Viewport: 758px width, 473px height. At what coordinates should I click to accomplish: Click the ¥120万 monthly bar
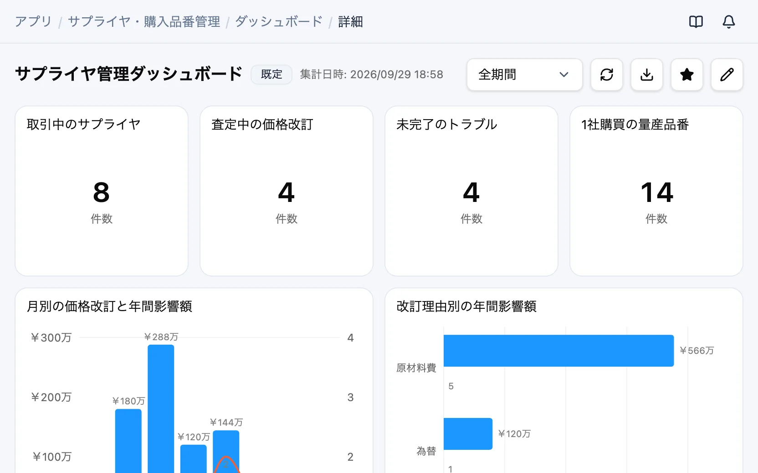tap(193, 459)
